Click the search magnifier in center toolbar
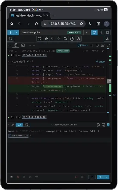This screenshot has width=118, height=190. [x=65, y=39]
